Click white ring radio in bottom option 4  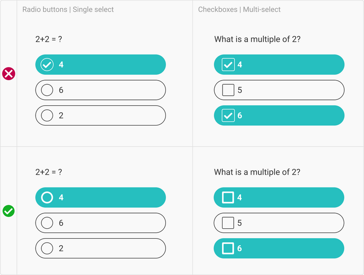[x=47, y=198]
